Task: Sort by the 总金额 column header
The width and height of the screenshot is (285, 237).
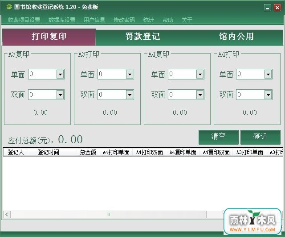Action: 88,152
